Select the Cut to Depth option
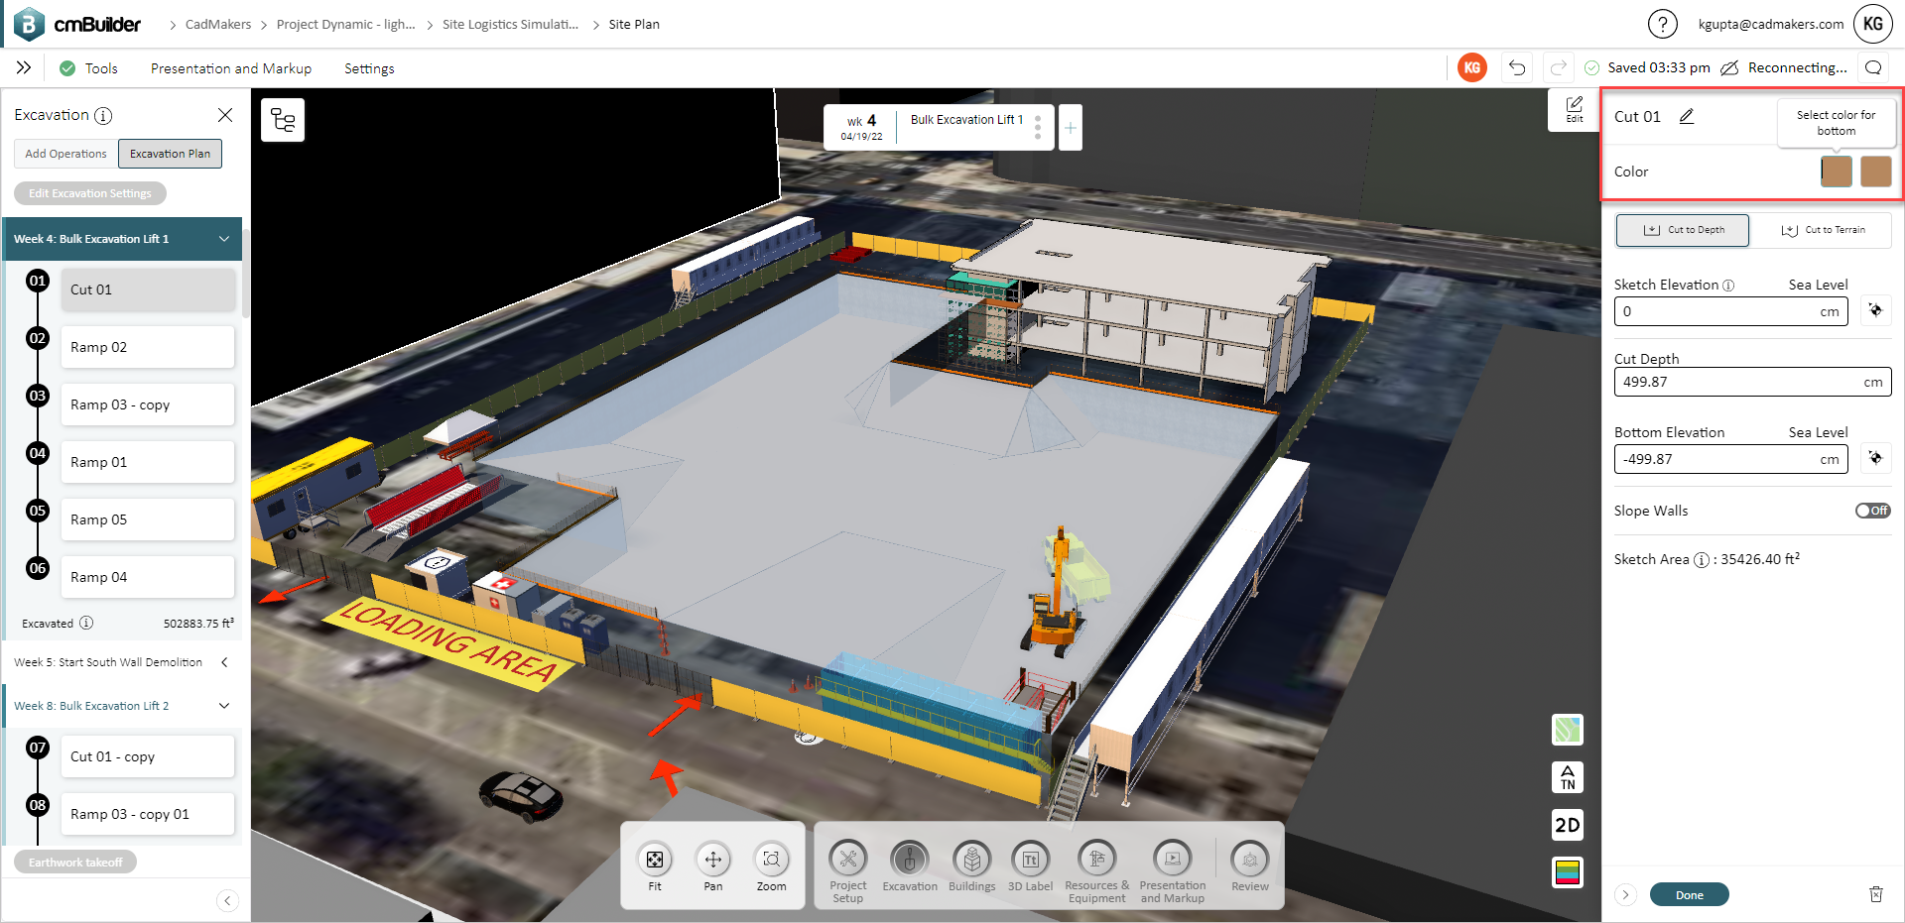 coord(1682,230)
